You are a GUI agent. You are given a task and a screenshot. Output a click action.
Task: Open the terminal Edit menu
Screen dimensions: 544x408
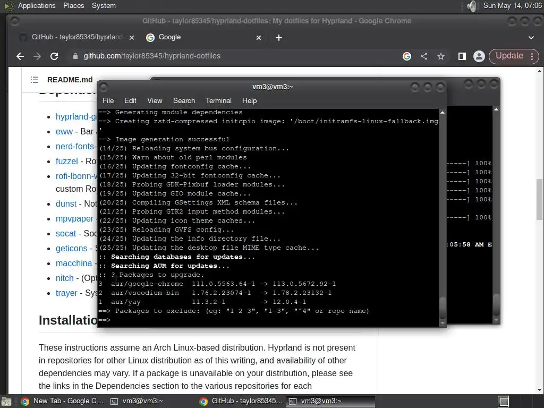(x=130, y=100)
